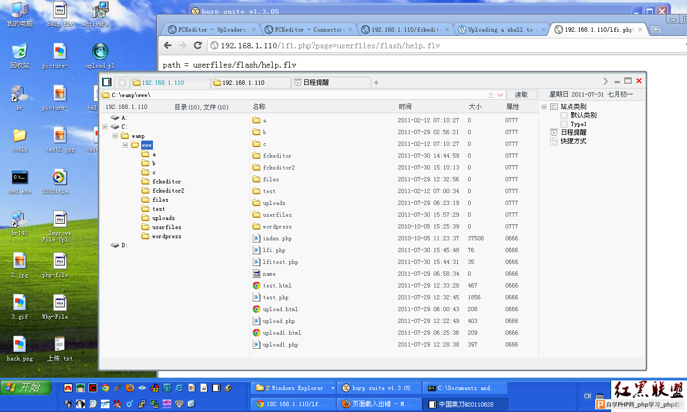Image resolution: width=687 pixels, height=412 pixels.
Task: Switch to FCKeditor - Uploaders browser tab
Action: 212,30
